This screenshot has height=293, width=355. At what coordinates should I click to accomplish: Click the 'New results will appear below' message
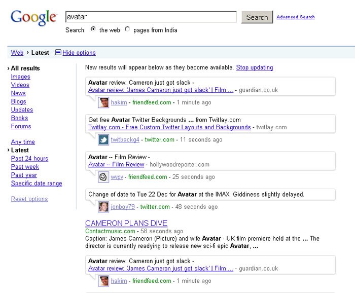pyautogui.click(x=159, y=67)
